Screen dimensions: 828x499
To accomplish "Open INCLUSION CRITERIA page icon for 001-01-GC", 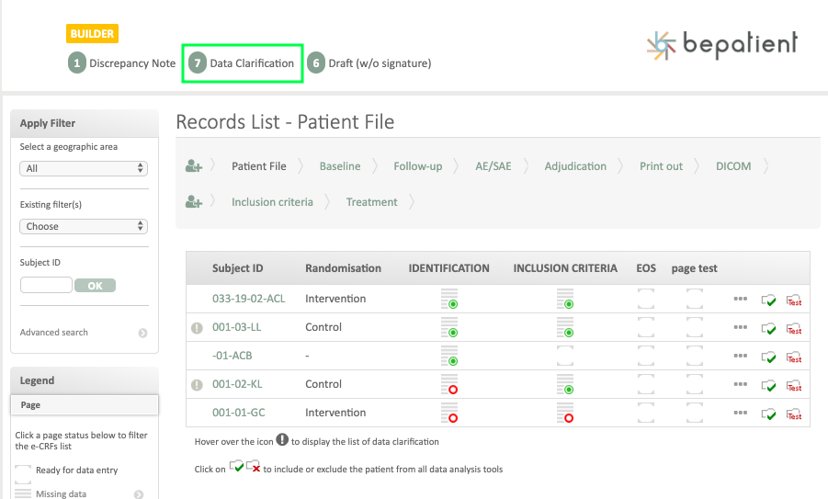I will coord(565,413).
